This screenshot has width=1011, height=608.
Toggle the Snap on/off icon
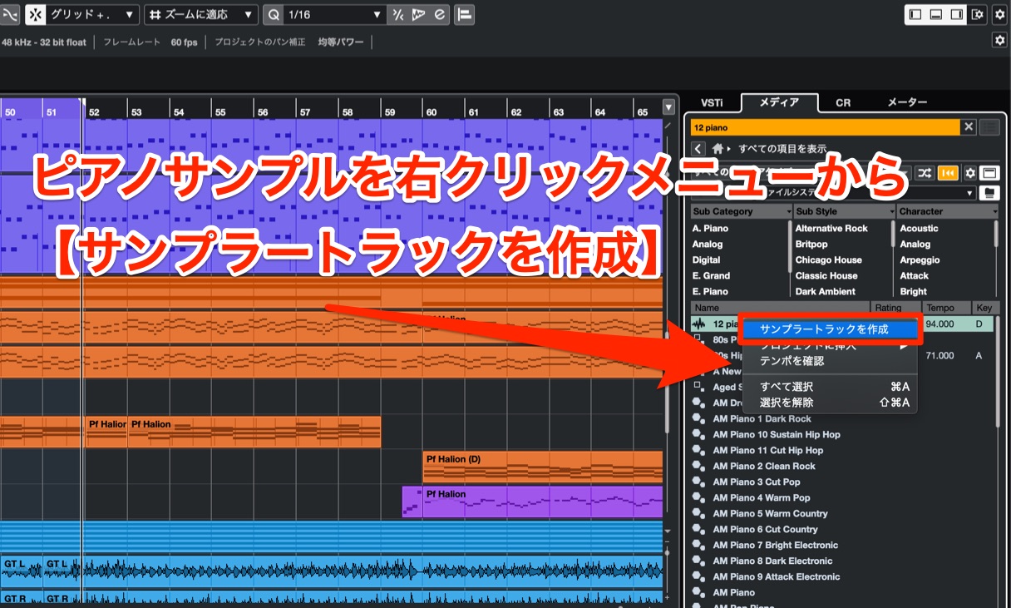(x=36, y=14)
